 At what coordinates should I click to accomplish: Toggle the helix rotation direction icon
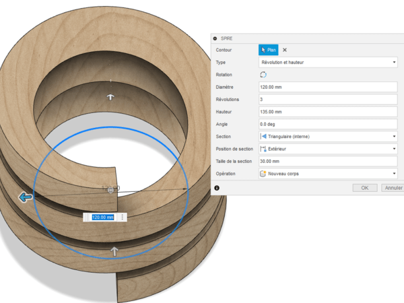click(263, 75)
